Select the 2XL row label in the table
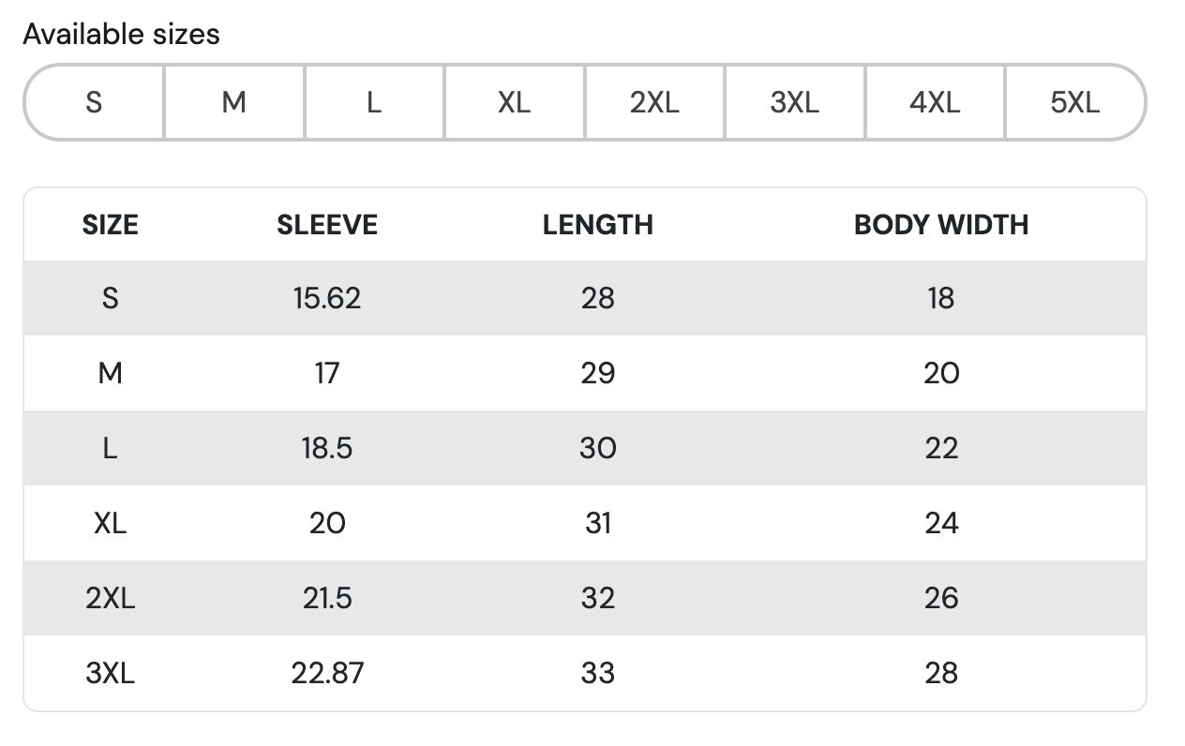 click(x=110, y=598)
